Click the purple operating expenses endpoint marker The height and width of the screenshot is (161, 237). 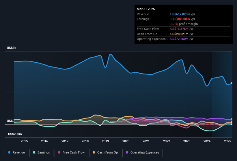click(232, 119)
